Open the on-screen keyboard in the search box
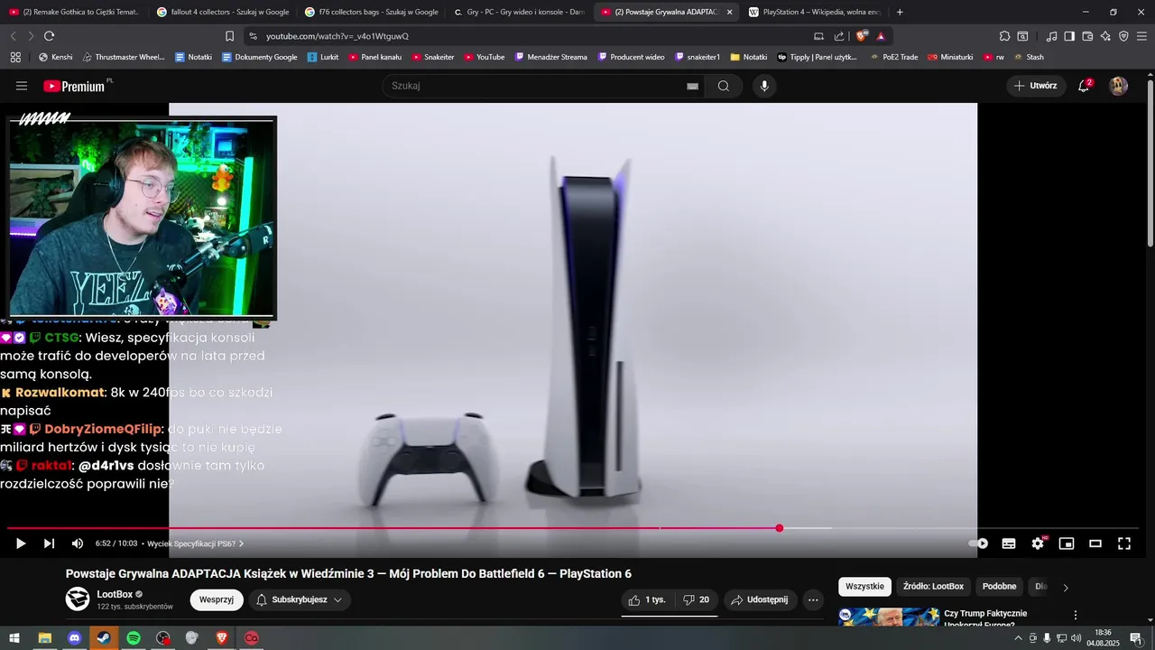The width and height of the screenshot is (1155, 650). click(692, 86)
